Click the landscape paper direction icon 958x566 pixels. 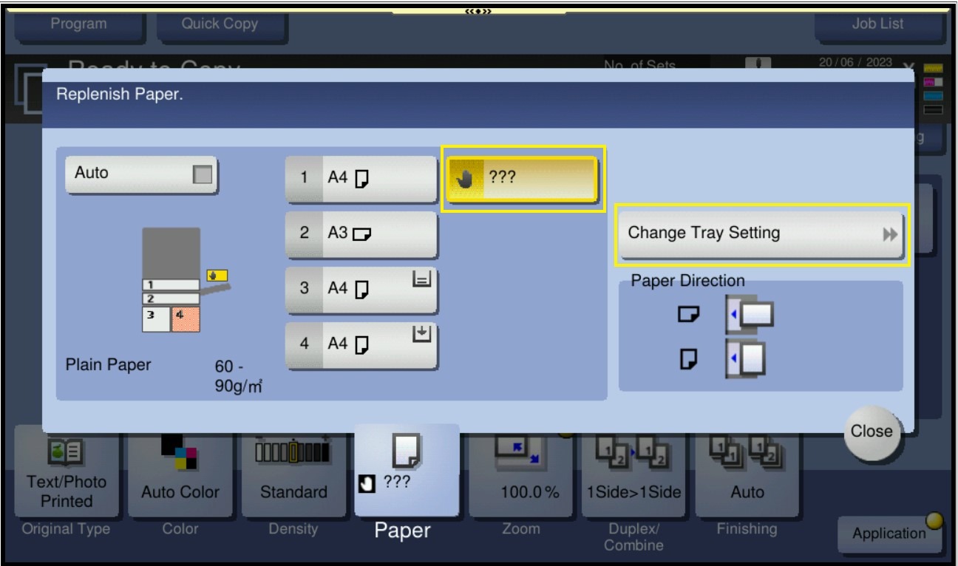[750, 315]
